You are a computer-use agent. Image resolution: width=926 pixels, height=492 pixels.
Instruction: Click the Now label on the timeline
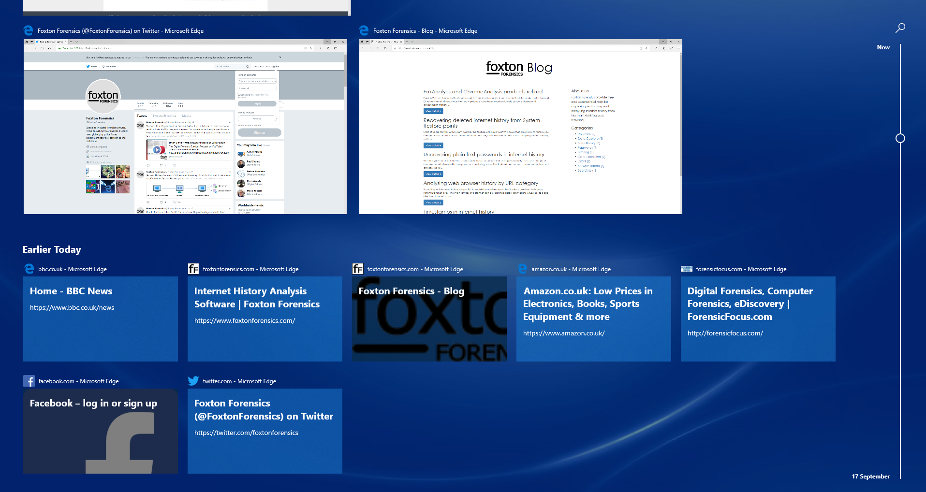click(x=883, y=47)
